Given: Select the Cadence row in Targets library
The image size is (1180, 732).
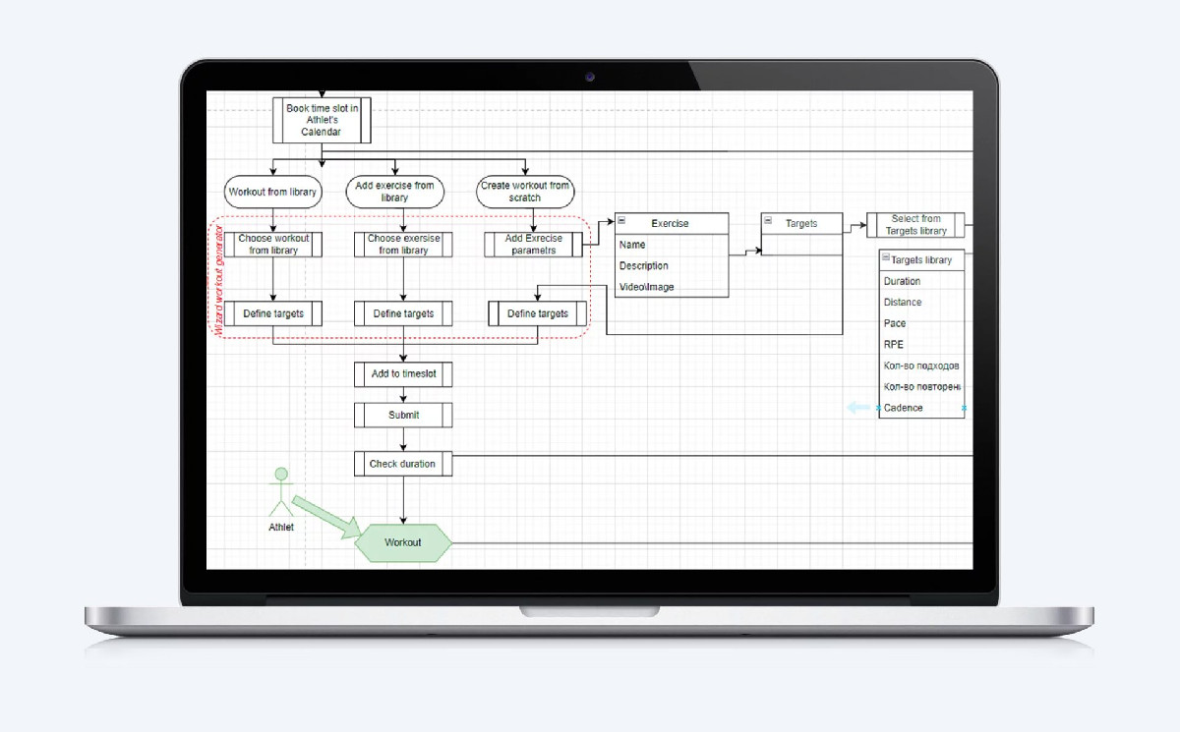Looking at the screenshot, I should [921, 408].
